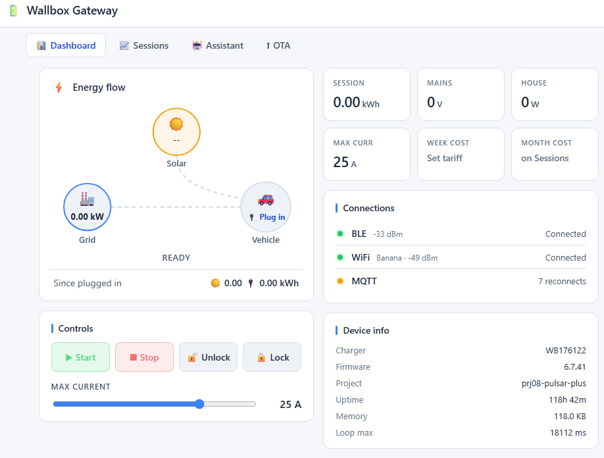Click the green WiFi status dot
This screenshot has width=604, height=458.
pyautogui.click(x=340, y=257)
